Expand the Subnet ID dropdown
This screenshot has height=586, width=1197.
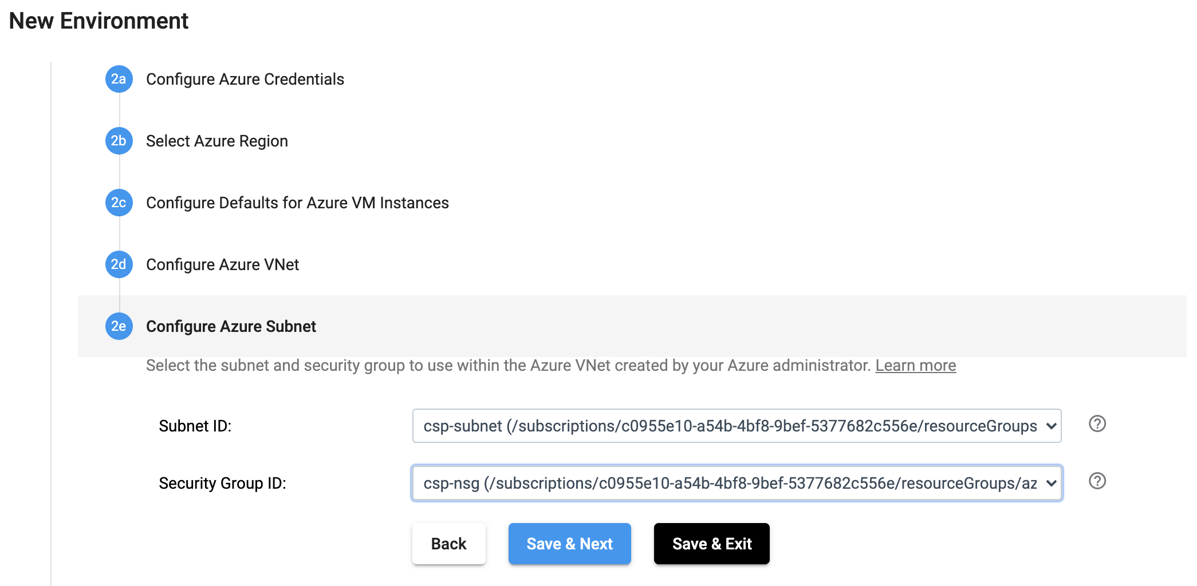(x=737, y=426)
